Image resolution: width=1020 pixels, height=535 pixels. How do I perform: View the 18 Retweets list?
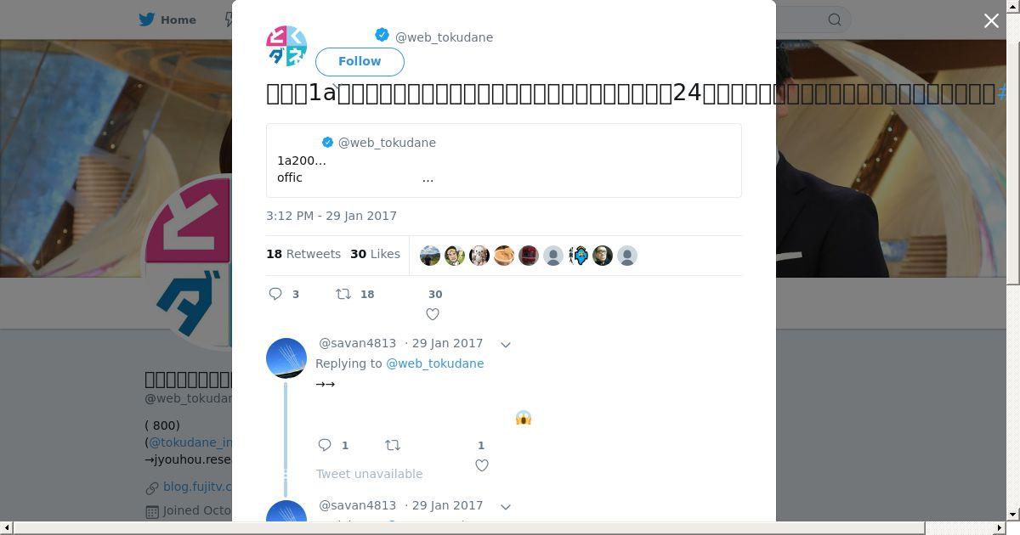click(x=303, y=254)
